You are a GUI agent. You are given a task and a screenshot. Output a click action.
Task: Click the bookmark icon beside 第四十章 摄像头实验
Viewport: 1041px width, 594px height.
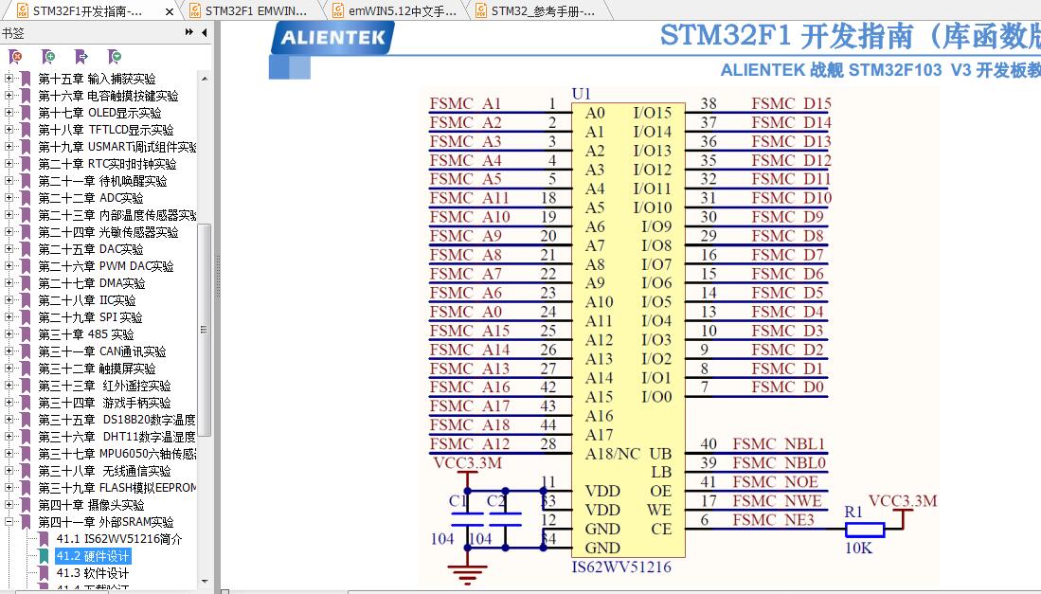click(x=26, y=505)
